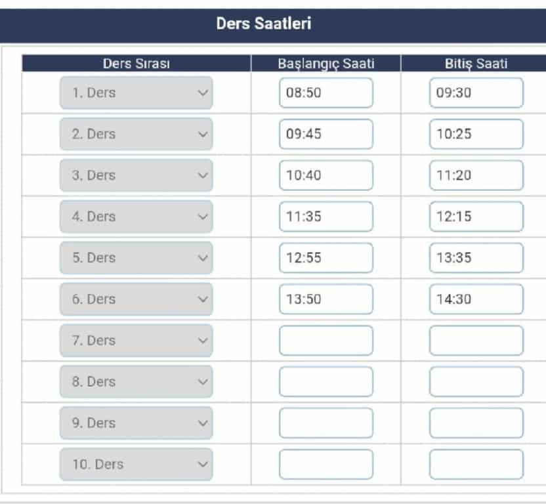Screen dimensions: 546x504
Task: Open the 7. Ders lesson dropdown
Action: tap(136, 341)
